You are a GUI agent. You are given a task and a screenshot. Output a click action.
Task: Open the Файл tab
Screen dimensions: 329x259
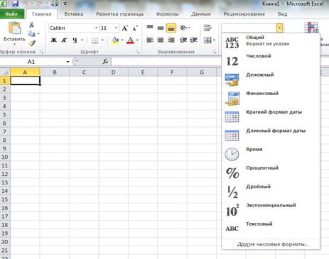tap(11, 14)
